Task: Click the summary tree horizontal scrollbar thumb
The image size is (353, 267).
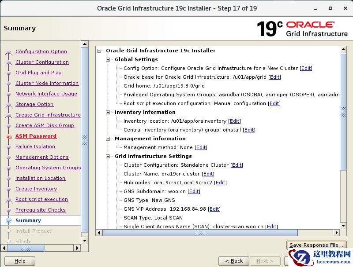Action: (200, 233)
